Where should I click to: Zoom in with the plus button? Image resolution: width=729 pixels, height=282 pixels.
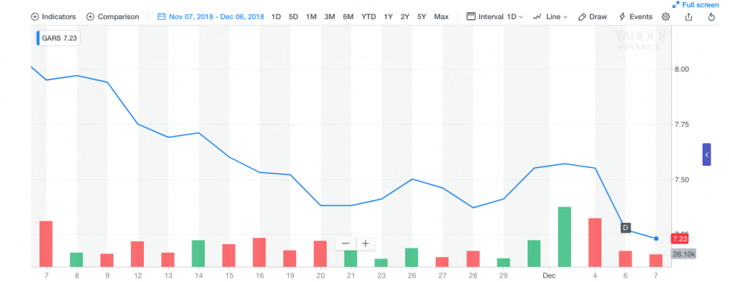point(365,244)
